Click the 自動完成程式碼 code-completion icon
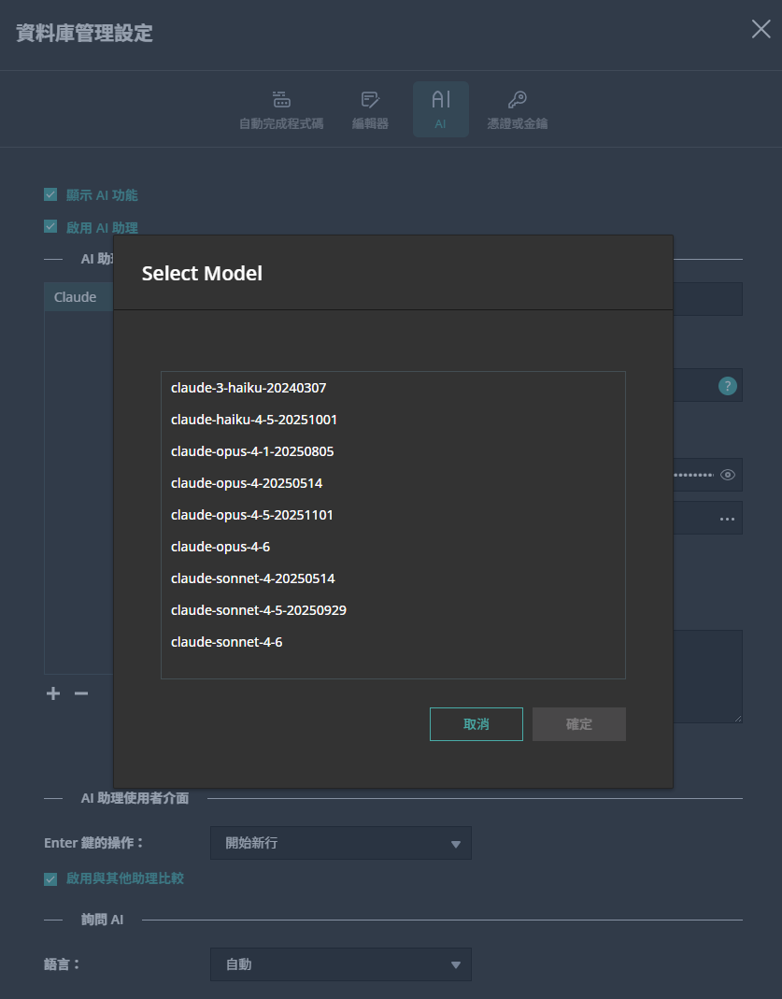782x999 pixels. tap(281, 108)
